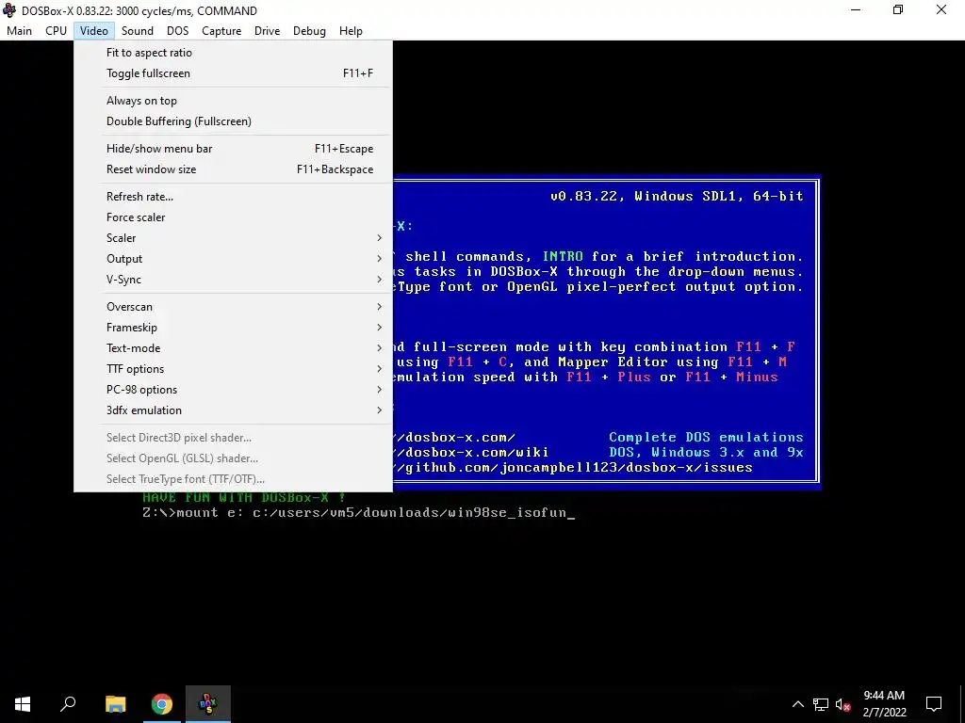Open the DOS menu
Screen dimensions: 965x723
pyautogui.click(x=177, y=31)
